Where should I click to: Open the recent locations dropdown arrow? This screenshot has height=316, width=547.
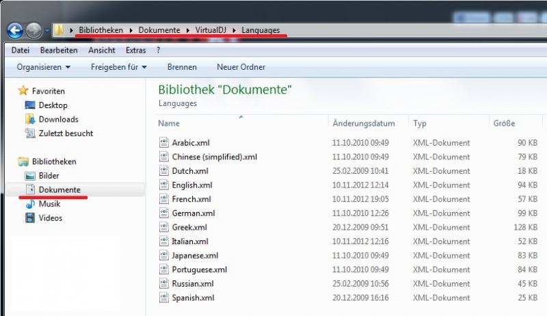(46, 31)
